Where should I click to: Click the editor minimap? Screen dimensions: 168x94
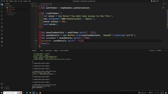click(x=164, y=8)
